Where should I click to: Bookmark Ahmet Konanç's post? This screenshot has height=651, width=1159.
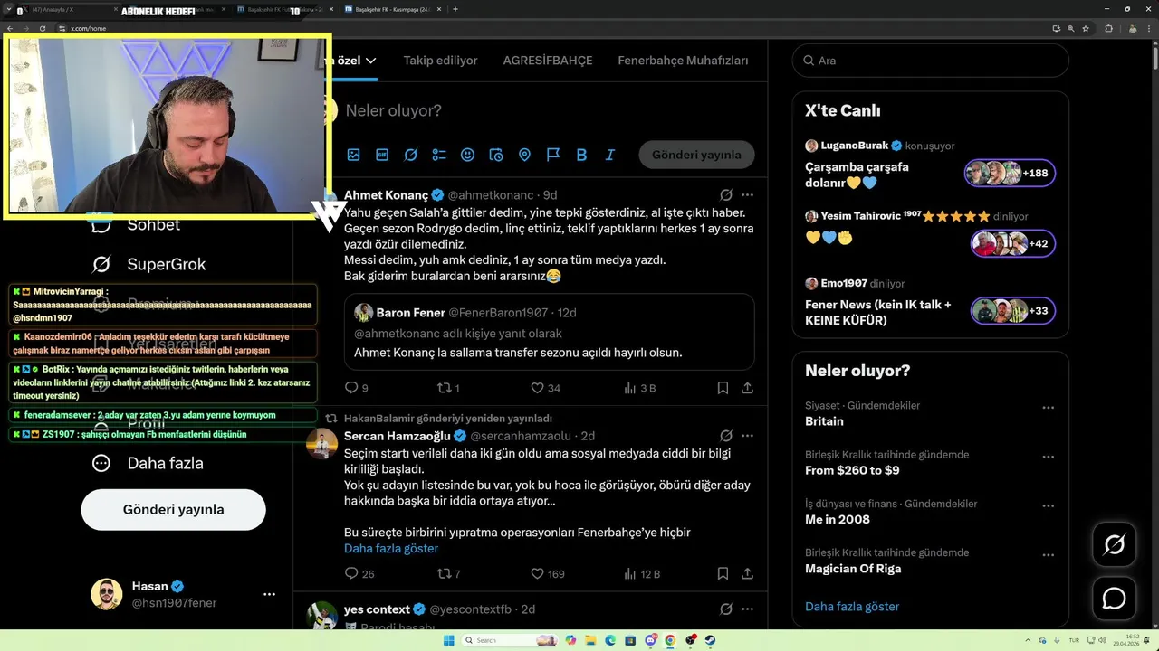coord(723,388)
